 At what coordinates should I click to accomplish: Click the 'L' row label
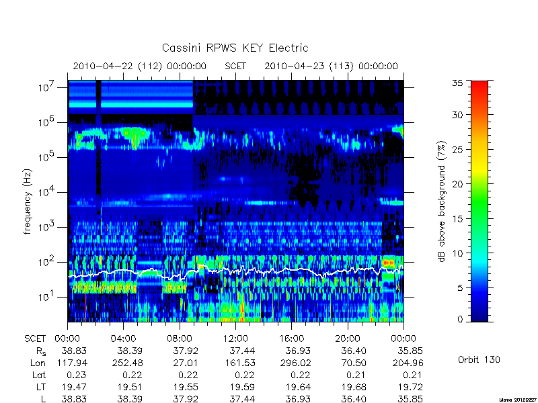click(43, 399)
